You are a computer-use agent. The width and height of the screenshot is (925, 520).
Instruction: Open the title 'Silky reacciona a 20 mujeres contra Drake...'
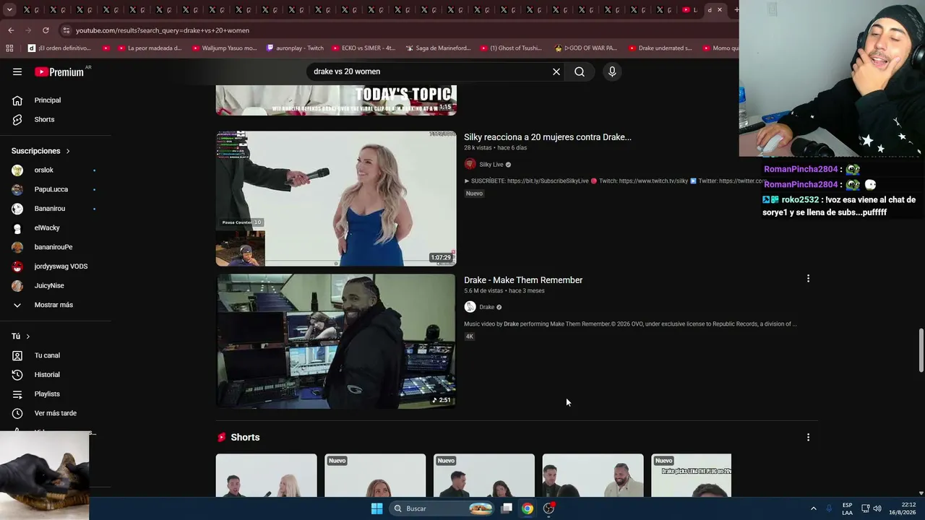pos(548,137)
